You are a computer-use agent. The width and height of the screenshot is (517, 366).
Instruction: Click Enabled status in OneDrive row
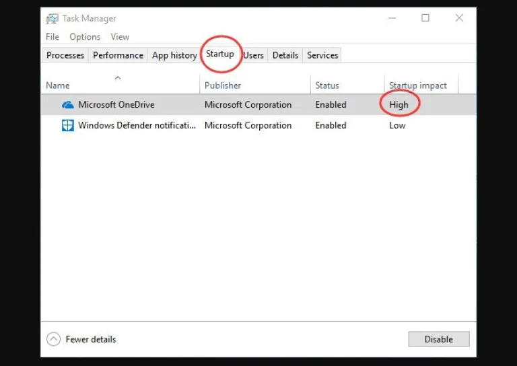(x=331, y=105)
